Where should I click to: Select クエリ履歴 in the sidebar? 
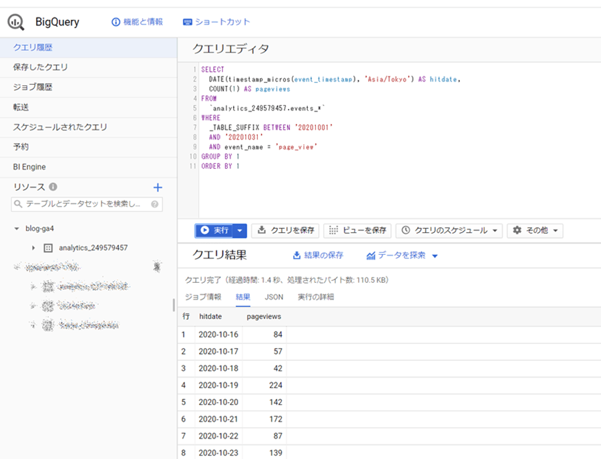point(89,47)
